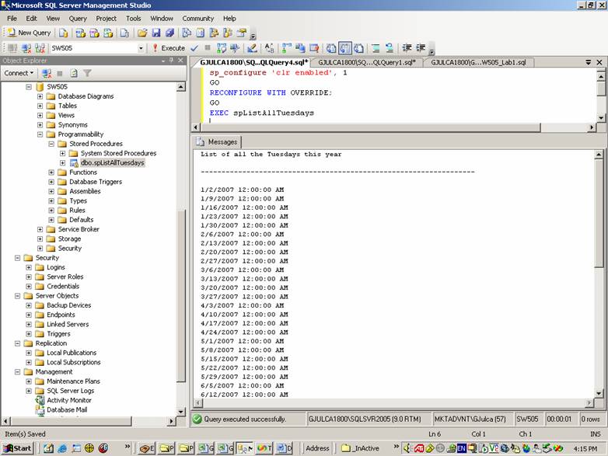Click the Activity Monitor icon in Management
Screen dimensions: 608x456
(40, 400)
